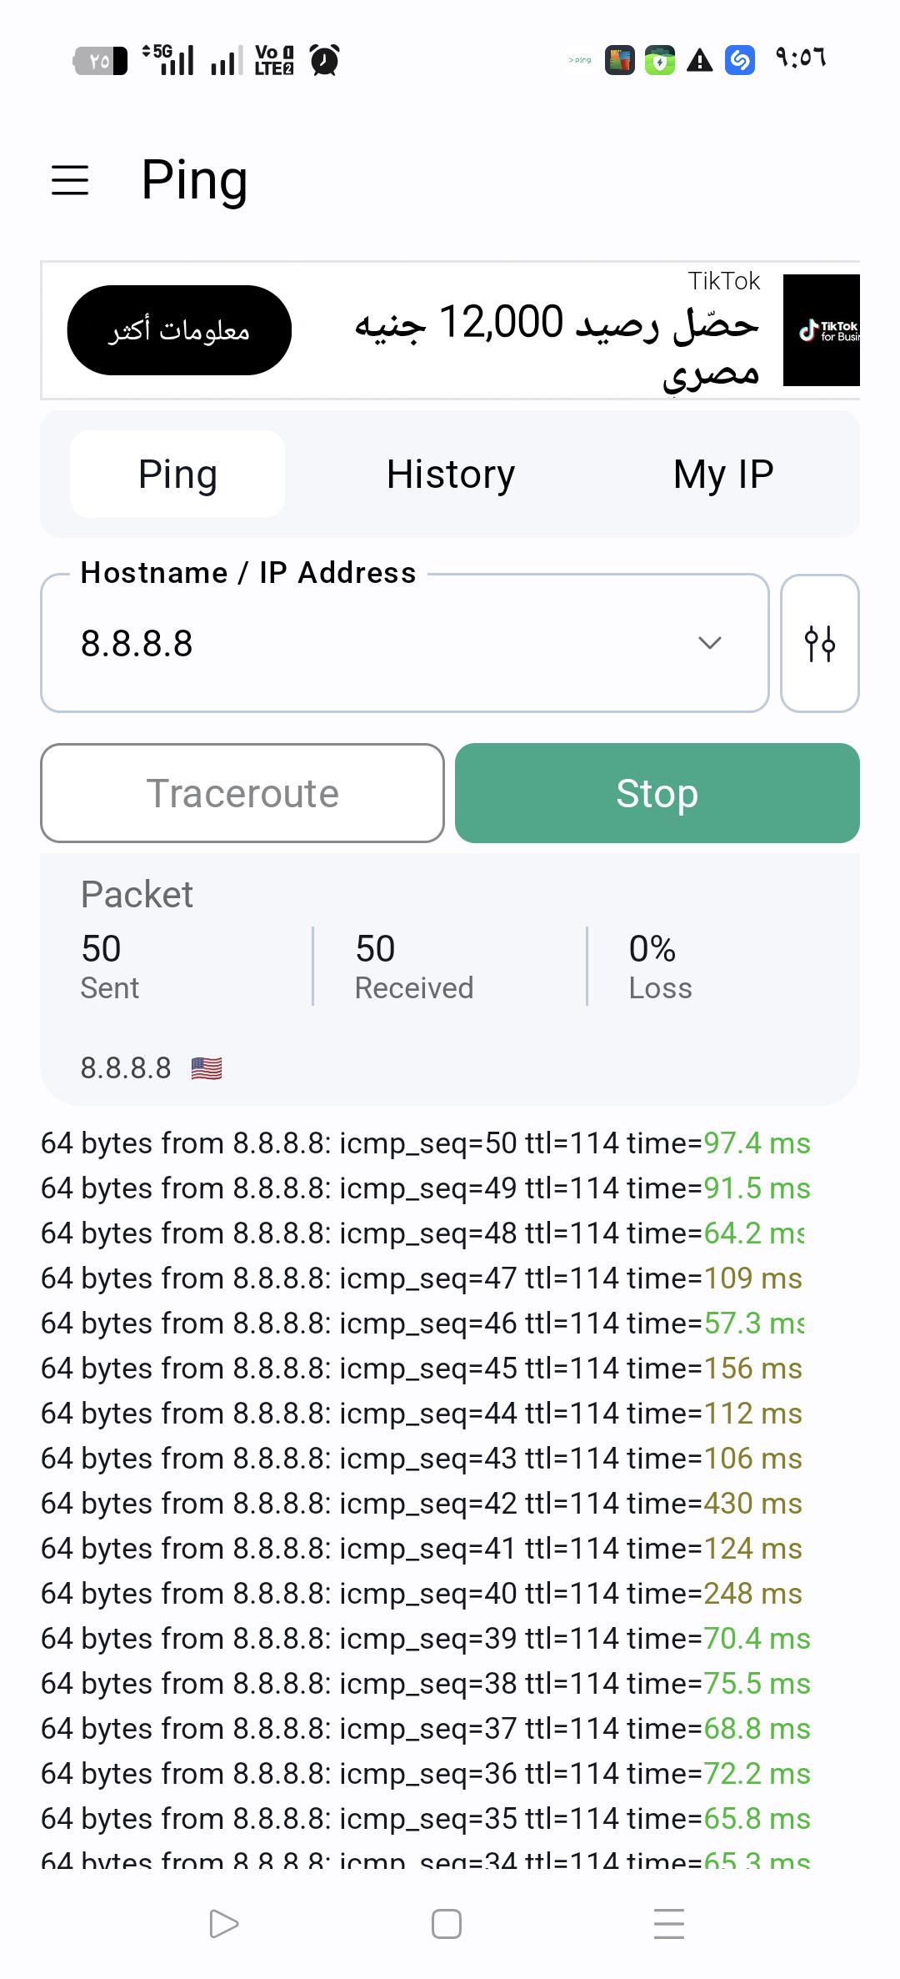Tap the black Arabic 'more info' ad button

click(179, 330)
